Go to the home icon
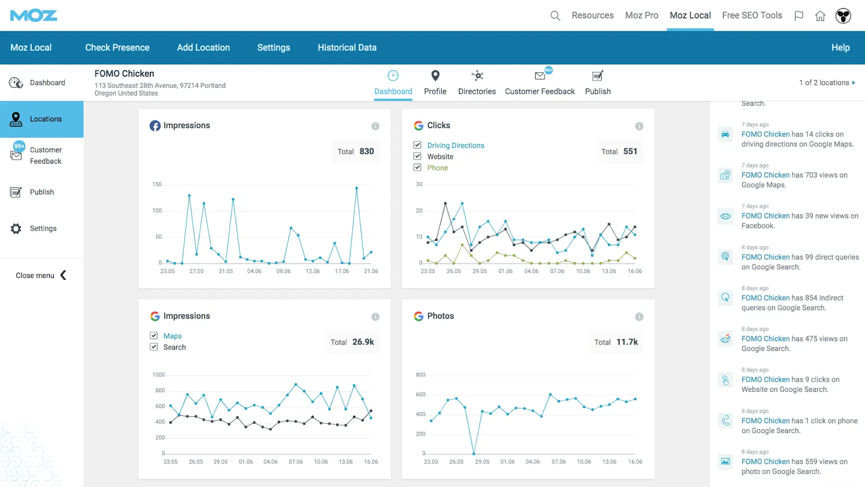 coord(820,16)
